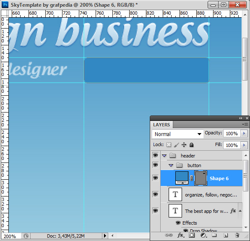Click the 200% zoom field
250x241 pixels.
click(x=11, y=236)
